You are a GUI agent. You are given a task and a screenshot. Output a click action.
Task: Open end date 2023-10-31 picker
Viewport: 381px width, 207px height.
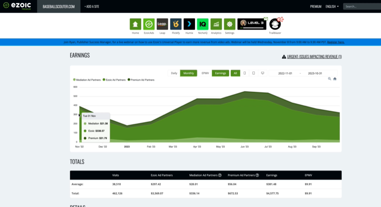click(315, 73)
